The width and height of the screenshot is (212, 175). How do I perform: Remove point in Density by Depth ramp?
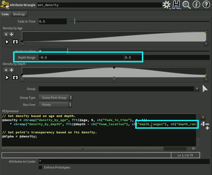pyautogui.click(x=6, y=70)
